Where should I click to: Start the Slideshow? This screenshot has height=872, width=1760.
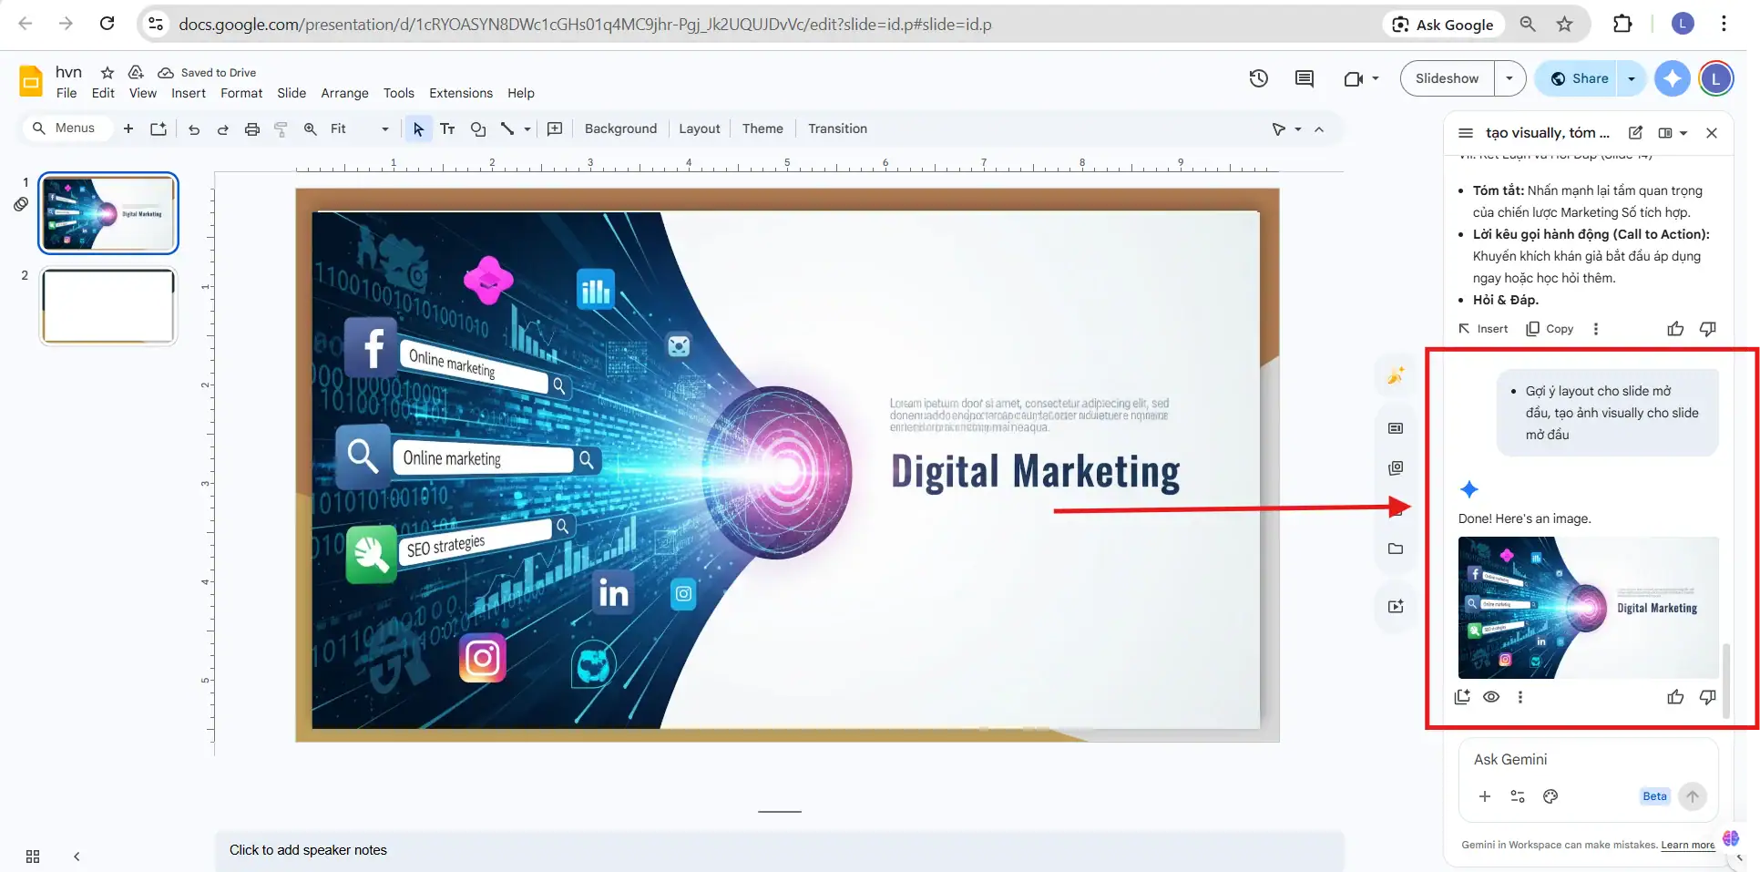(x=1448, y=78)
